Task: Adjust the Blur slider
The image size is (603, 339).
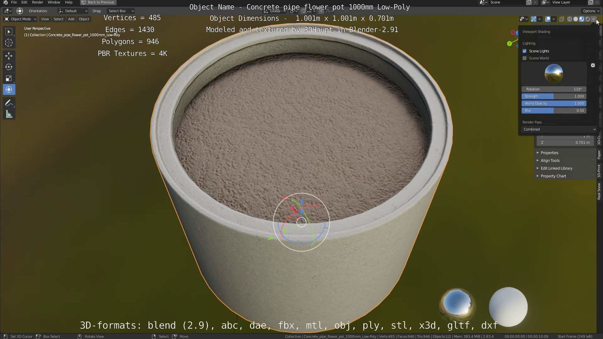Action: coord(554,110)
